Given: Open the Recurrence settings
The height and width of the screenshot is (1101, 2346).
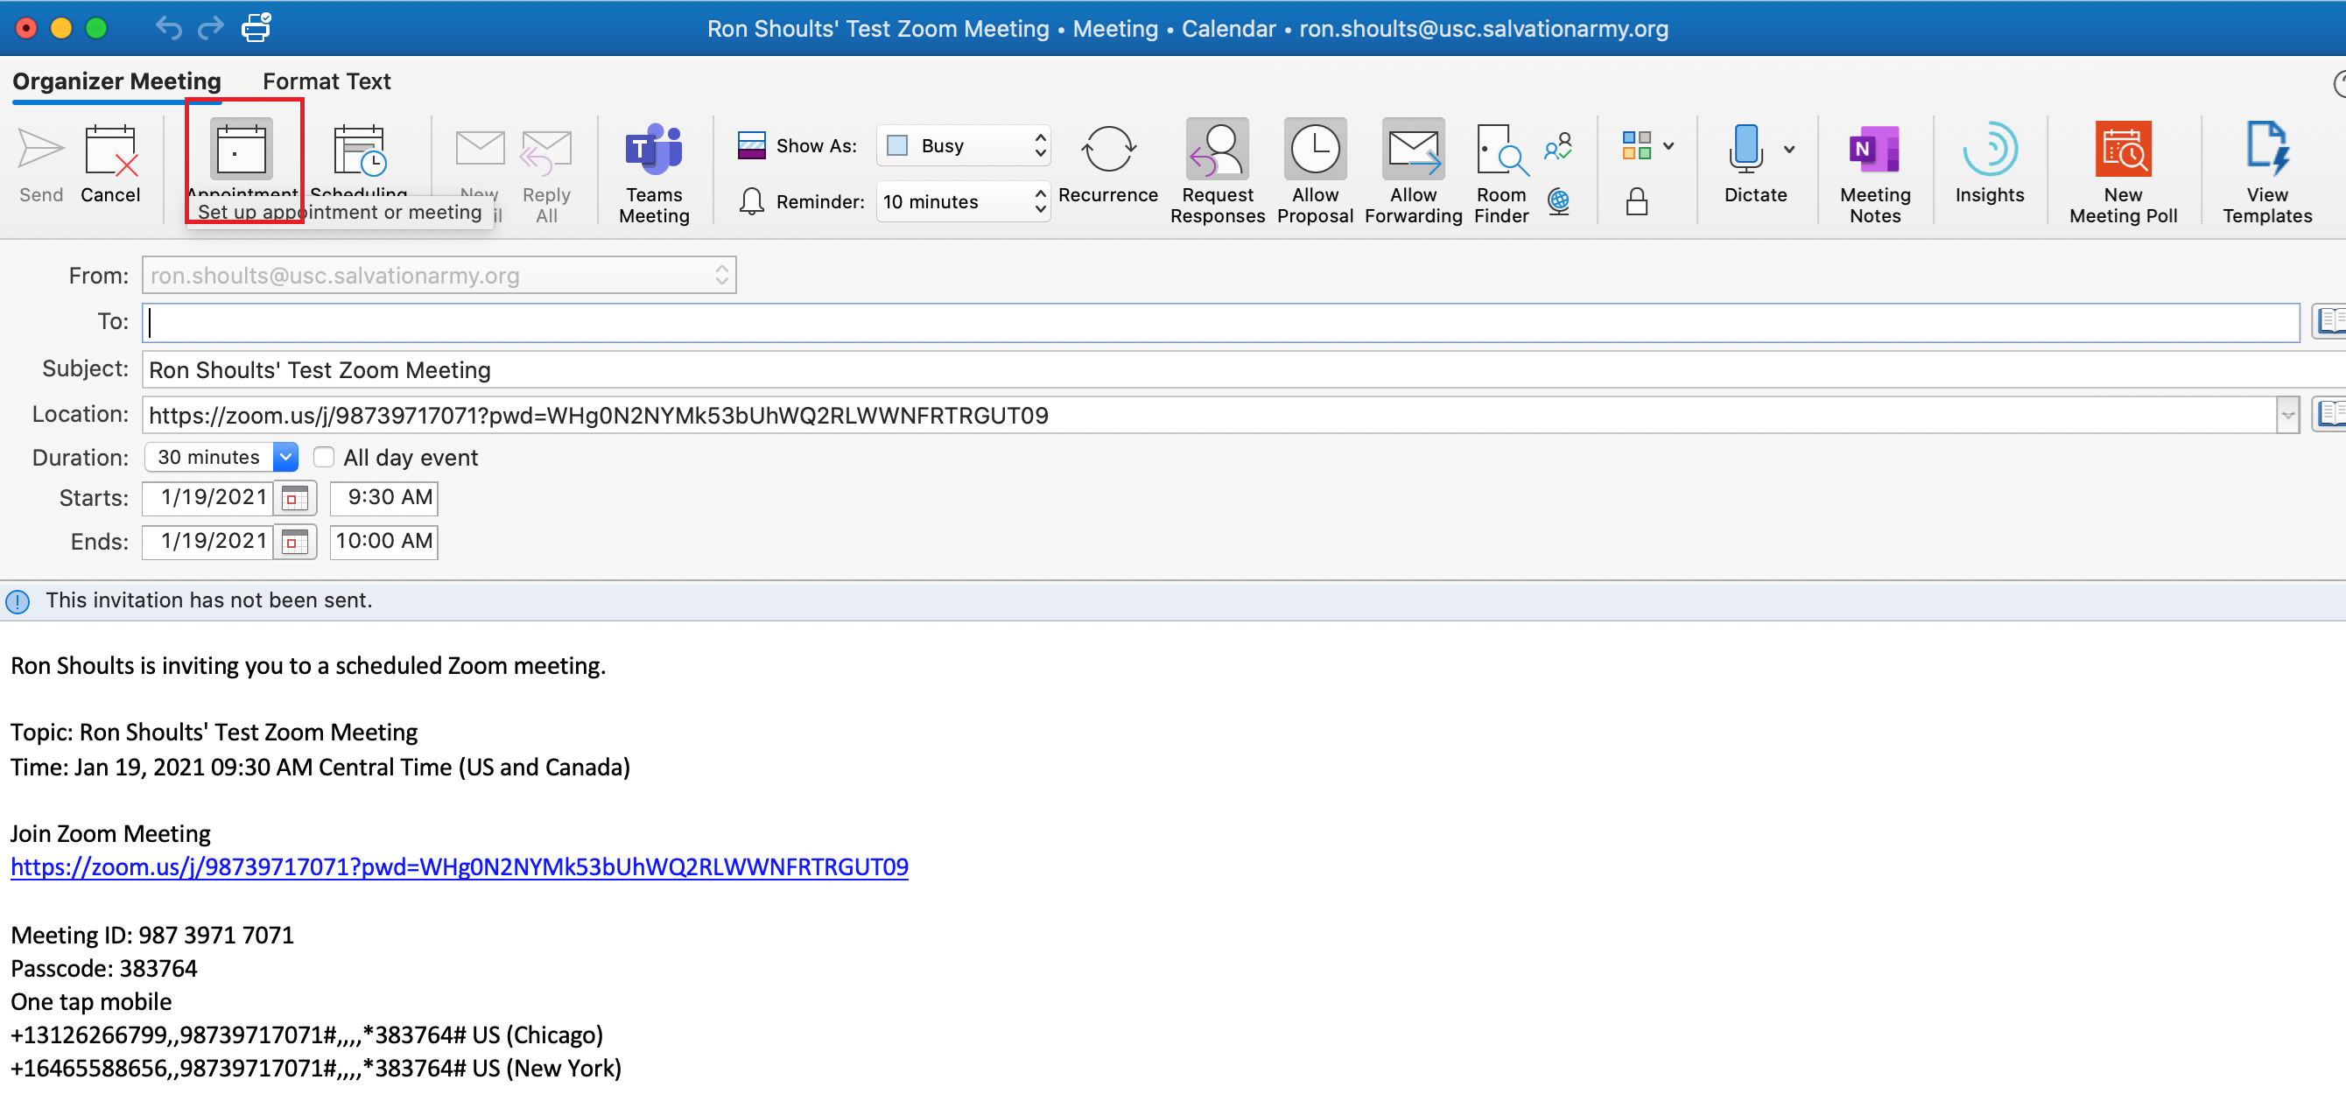Looking at the screenshot, I should click(1106, 151).
